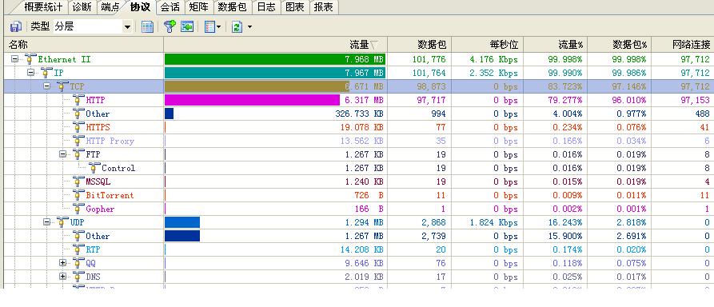Select the Gopher protocol name
This screenshot has width=714, height=307.
point(100,209)
